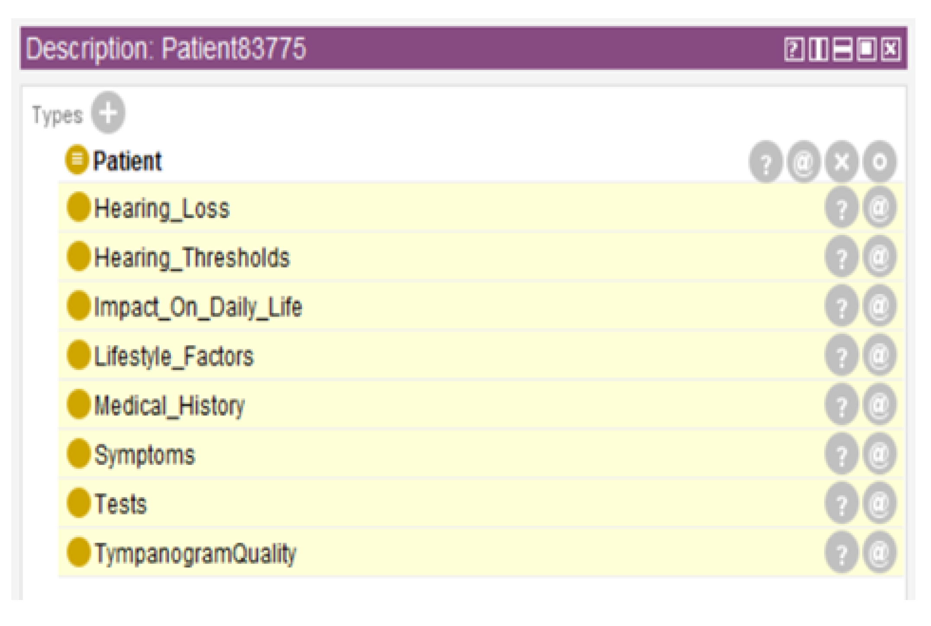The image size is (931, 626).
Task: Explain inference for Medical_History type
Action: point(841,406)
